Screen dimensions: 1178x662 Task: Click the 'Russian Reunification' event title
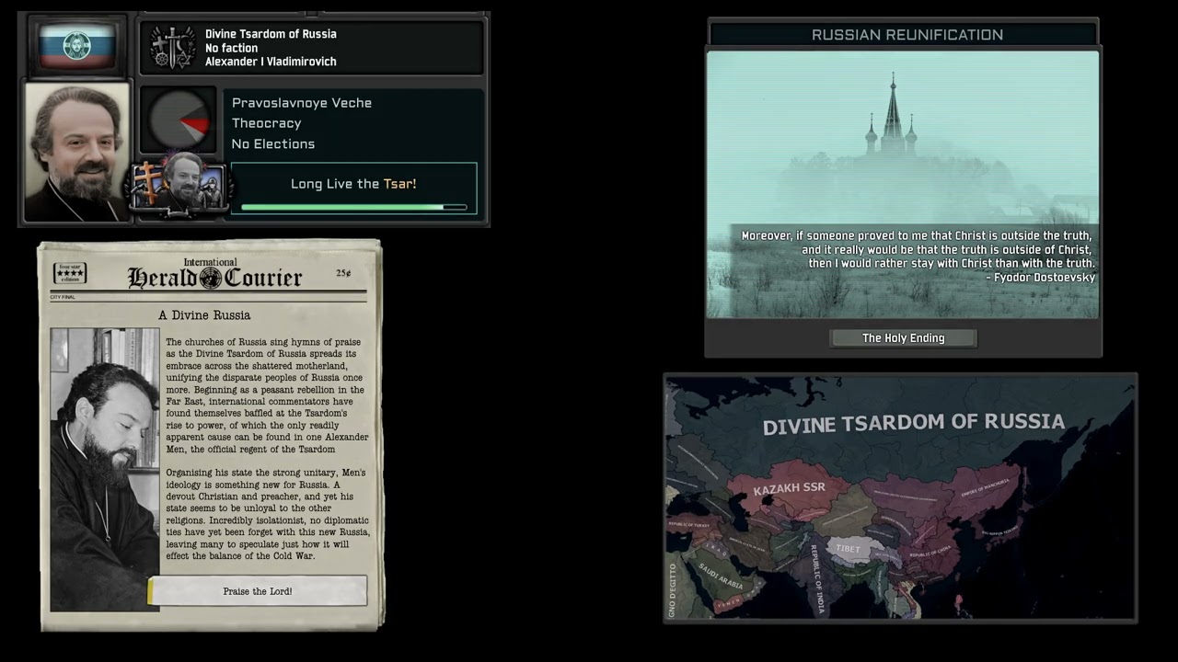pos(907,35)
